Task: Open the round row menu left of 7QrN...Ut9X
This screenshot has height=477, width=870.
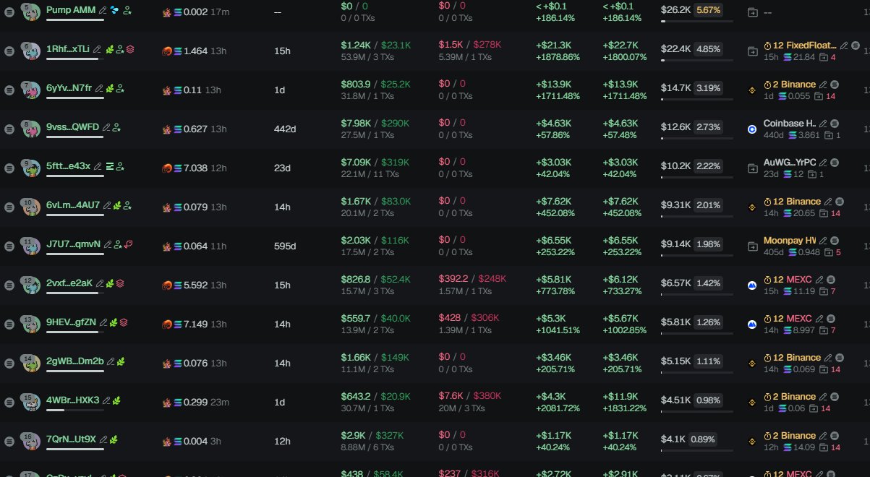Action: (9, 441)
